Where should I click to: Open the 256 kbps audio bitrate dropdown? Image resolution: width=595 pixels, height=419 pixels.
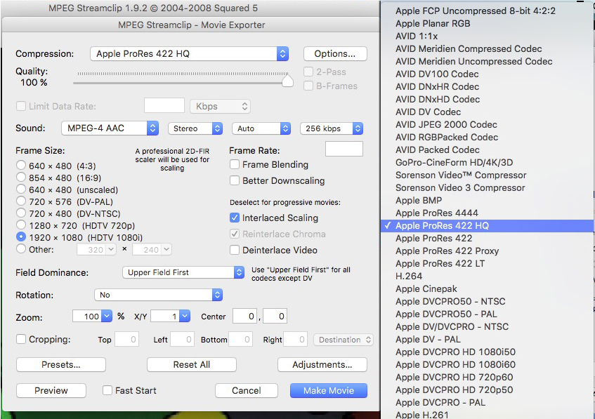(332, 128)
